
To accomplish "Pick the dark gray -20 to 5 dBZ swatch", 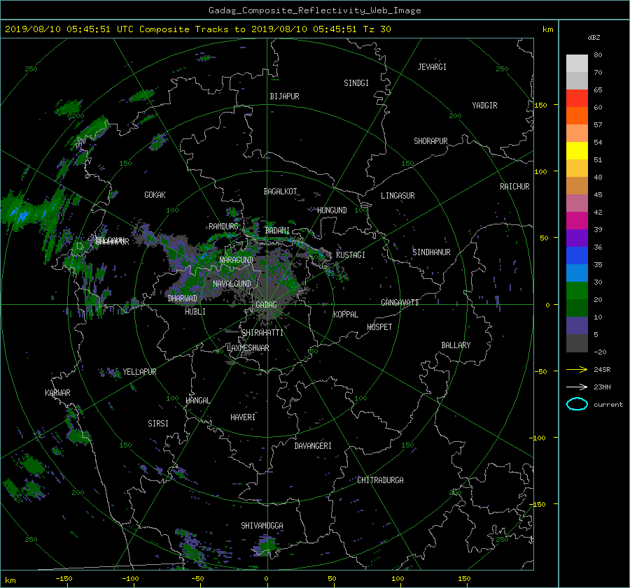I will pyautogui.click(x=577, y=343).
